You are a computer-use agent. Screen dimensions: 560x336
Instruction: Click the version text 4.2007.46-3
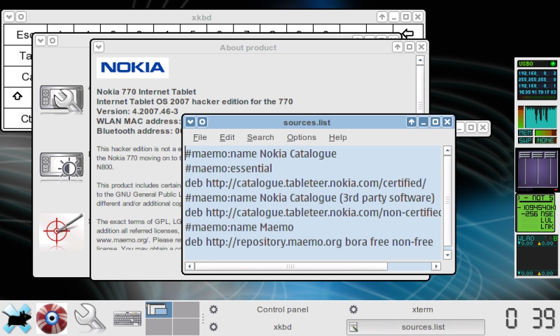(155, 111)
